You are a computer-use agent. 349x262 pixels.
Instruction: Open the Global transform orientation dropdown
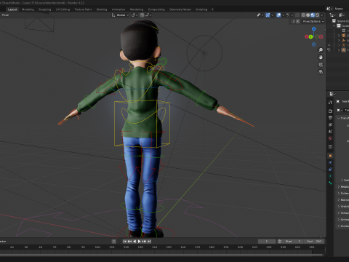[120, 15]
